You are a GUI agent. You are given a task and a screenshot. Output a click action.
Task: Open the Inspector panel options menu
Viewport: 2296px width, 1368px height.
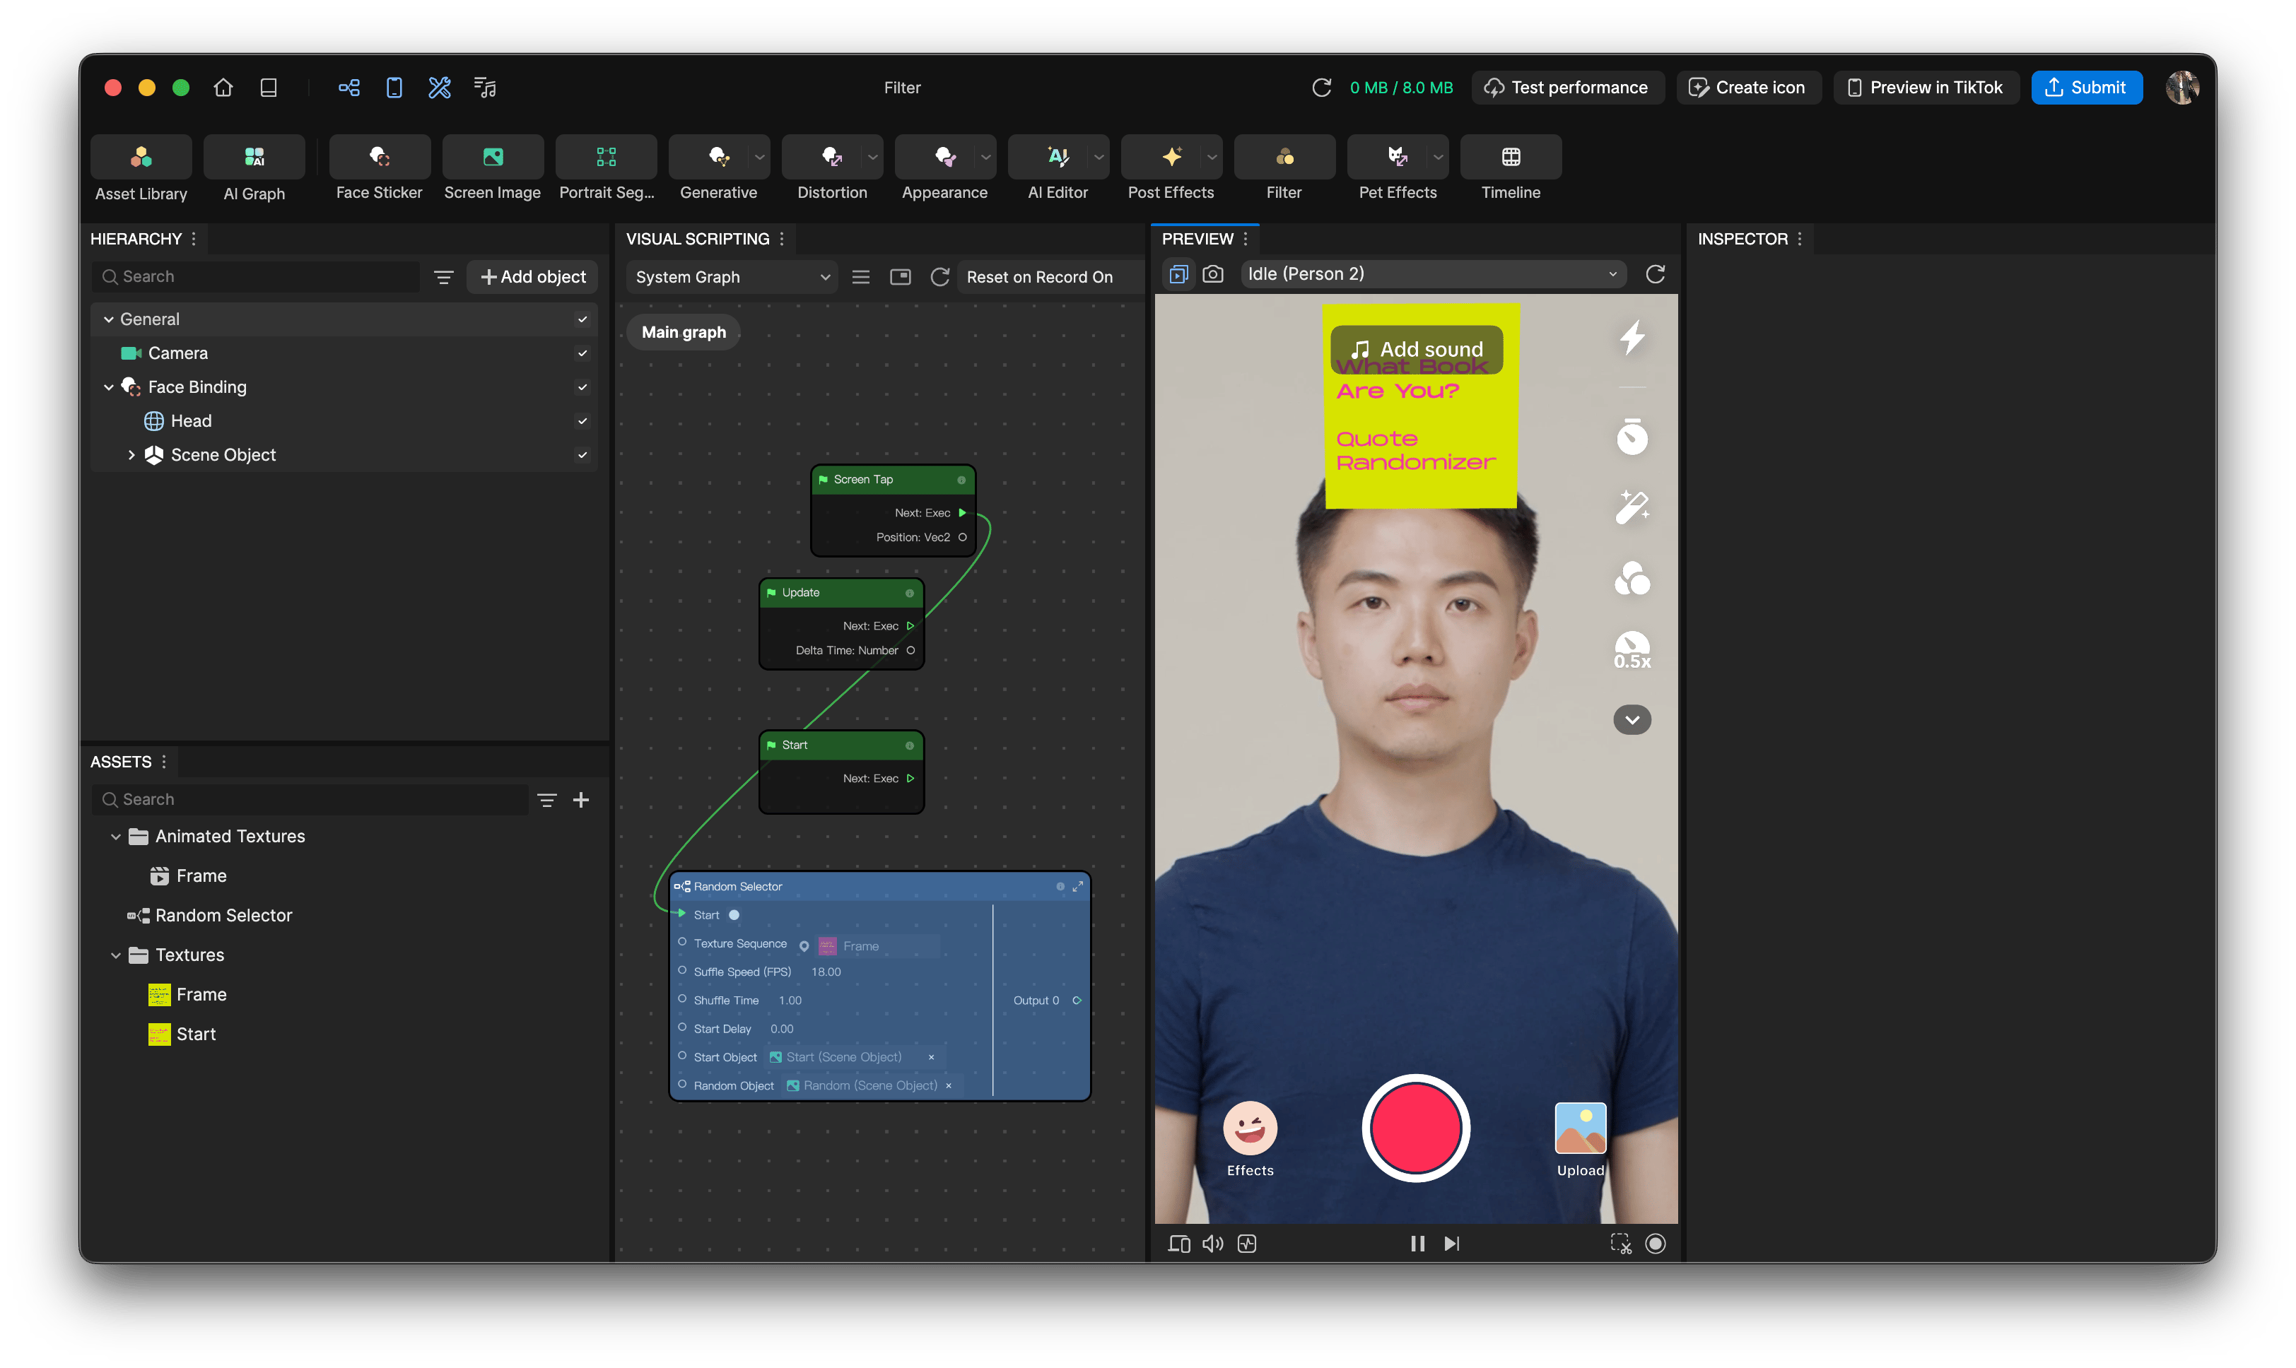tap(1799, 239)
